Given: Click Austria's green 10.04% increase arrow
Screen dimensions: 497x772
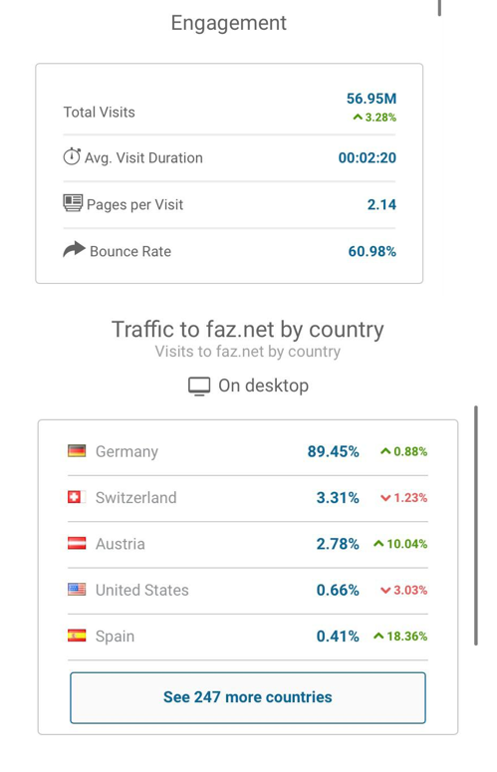Looking at the screenshot, I should 378,544.
